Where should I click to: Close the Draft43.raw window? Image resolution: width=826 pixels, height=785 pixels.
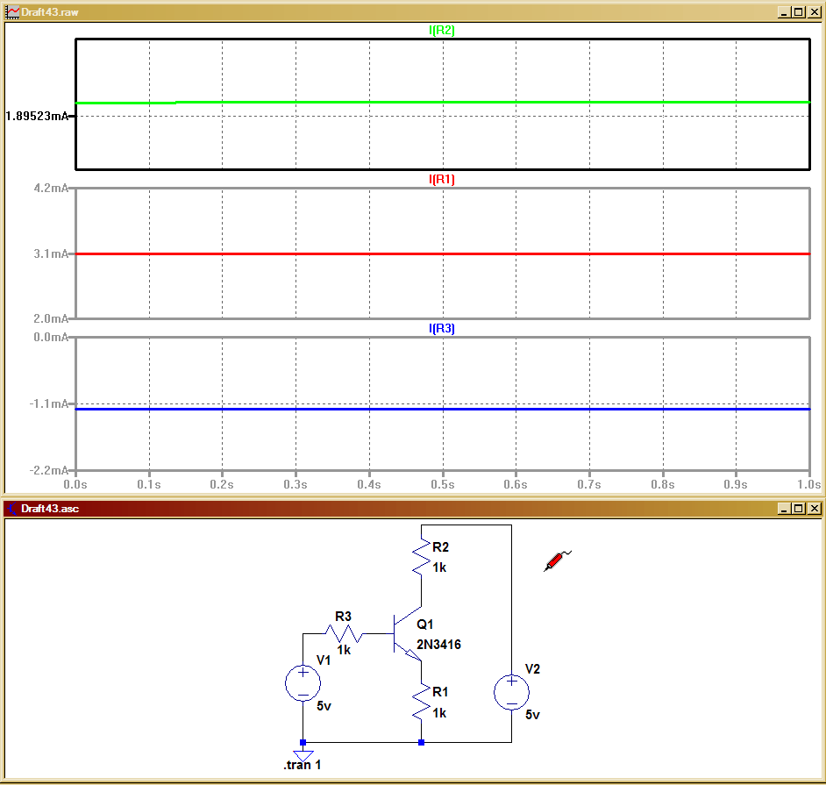pos(814,12)
